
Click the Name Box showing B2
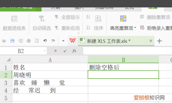pyautogui.click(x=21, y=51)
